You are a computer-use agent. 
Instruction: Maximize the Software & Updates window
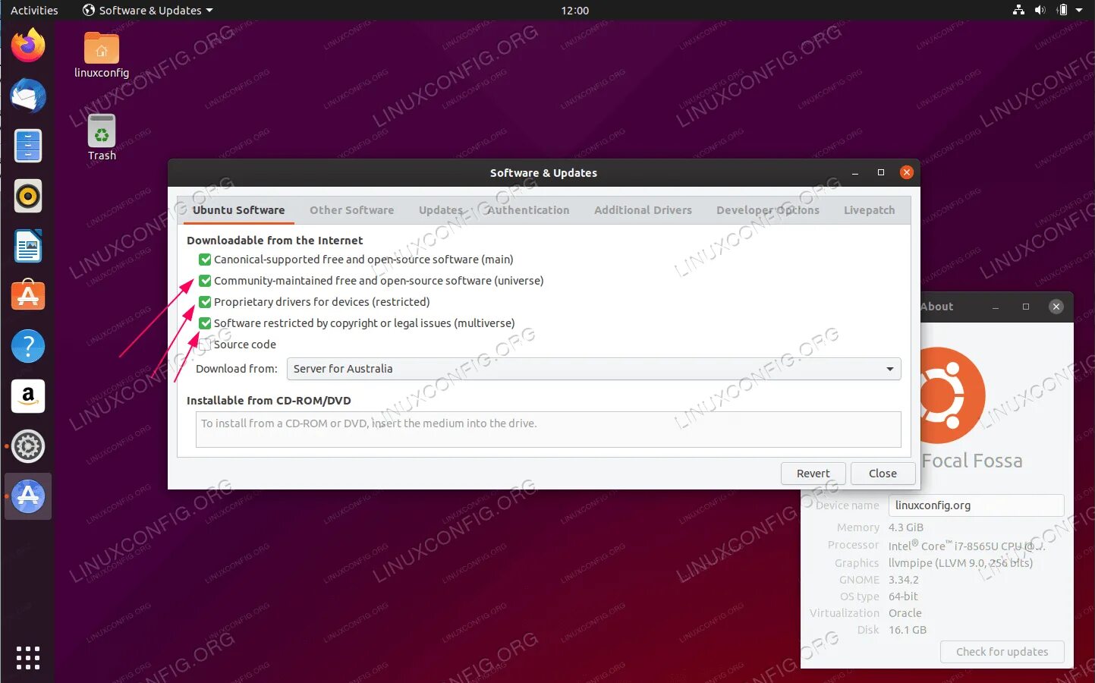point(881,172)
